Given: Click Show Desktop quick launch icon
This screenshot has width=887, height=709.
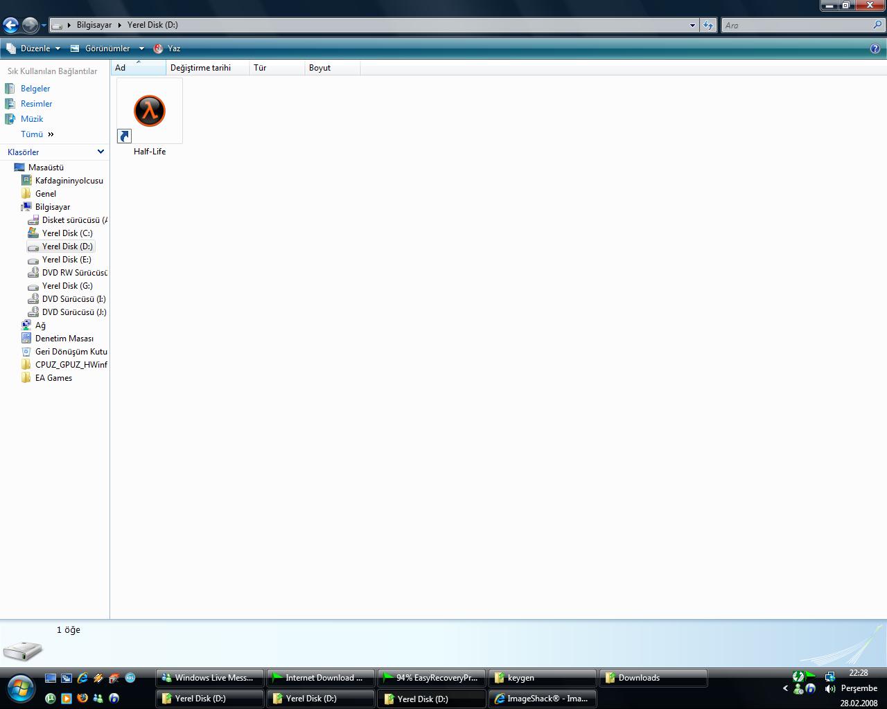Looking at the screenshot, I should coord(50,679).
